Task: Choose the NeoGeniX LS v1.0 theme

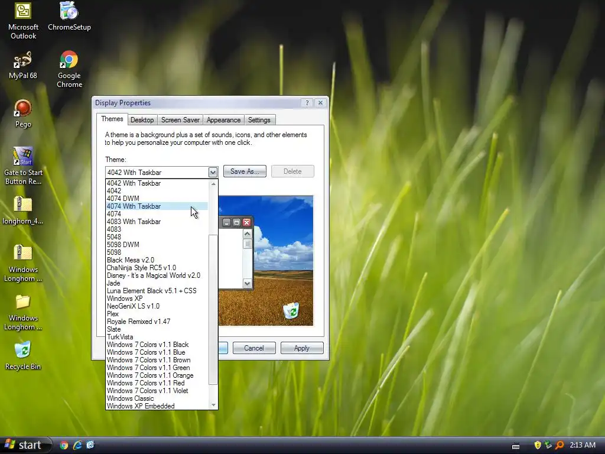Action: point(157,307)
